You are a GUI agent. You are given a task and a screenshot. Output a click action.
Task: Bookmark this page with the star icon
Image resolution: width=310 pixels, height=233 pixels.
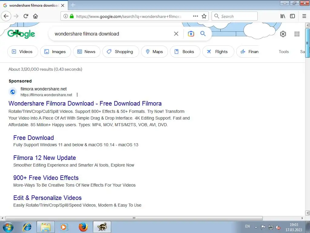(204, 16)
